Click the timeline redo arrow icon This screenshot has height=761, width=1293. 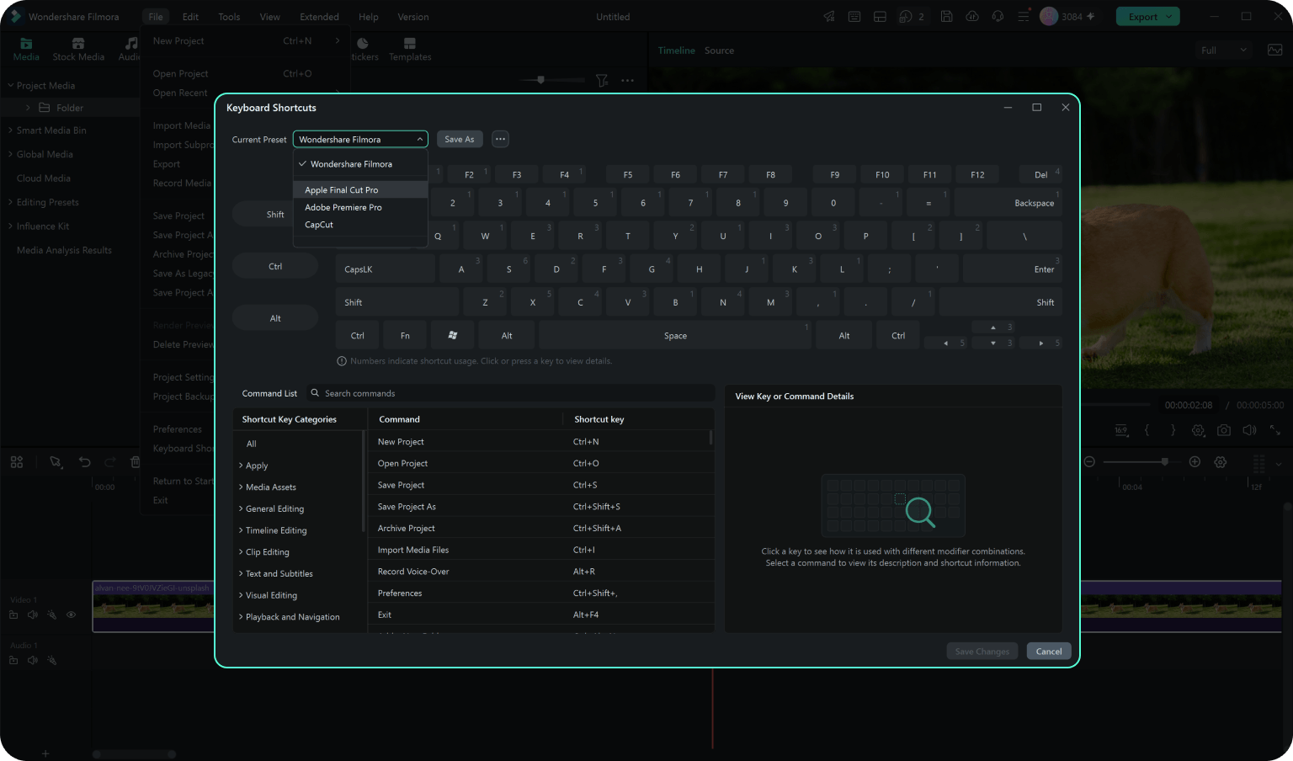tap(109, 462)
